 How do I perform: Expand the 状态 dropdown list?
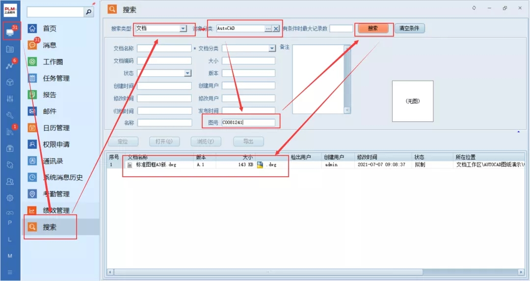[x=187, y=73]
